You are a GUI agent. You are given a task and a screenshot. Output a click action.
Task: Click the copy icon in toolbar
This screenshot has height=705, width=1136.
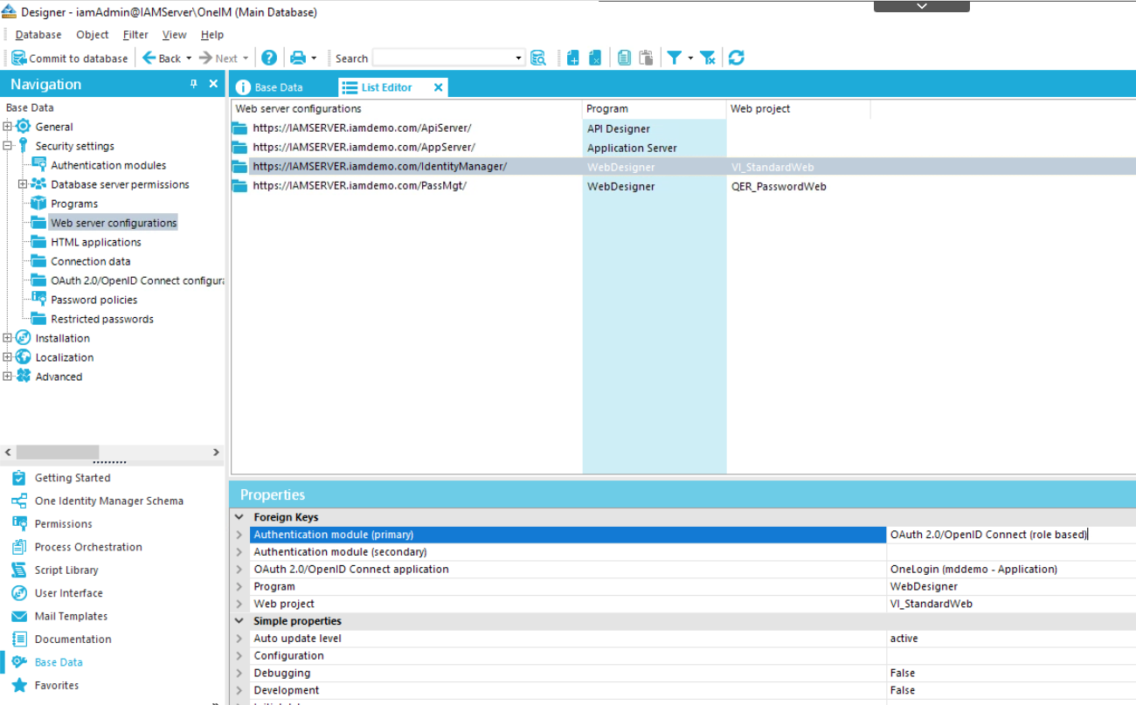pos(624,59)
